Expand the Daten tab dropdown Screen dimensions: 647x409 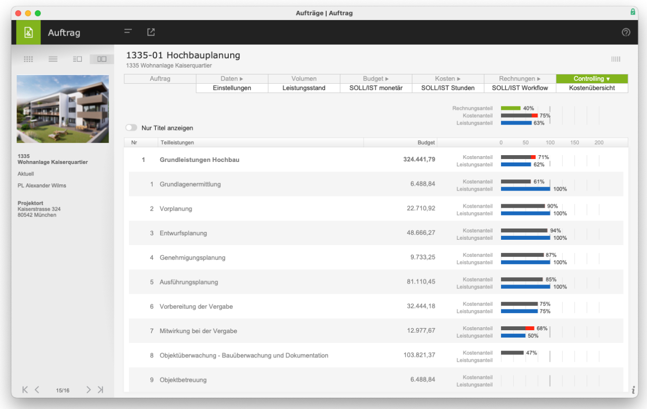click(x=232, y=79)
